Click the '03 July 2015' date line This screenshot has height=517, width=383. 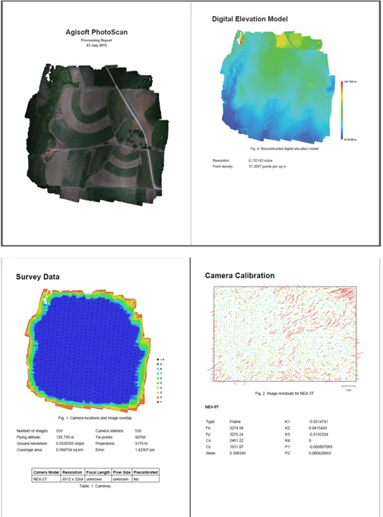coord(97,45)
